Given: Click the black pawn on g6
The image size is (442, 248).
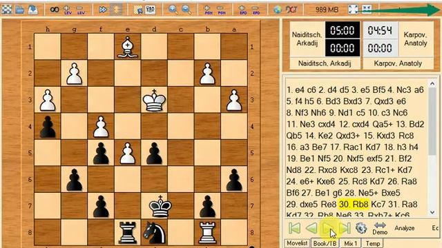Looking at the screenshot, I should click(x=74, y=180).
